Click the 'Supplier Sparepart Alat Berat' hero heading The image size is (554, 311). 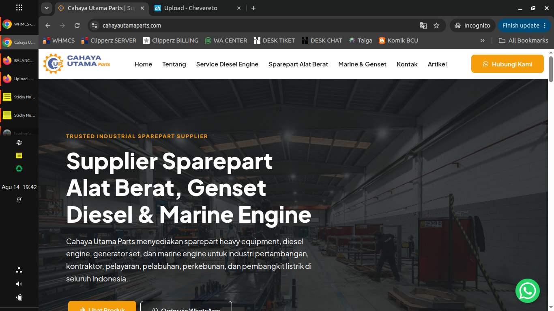(x=189, y=188)
